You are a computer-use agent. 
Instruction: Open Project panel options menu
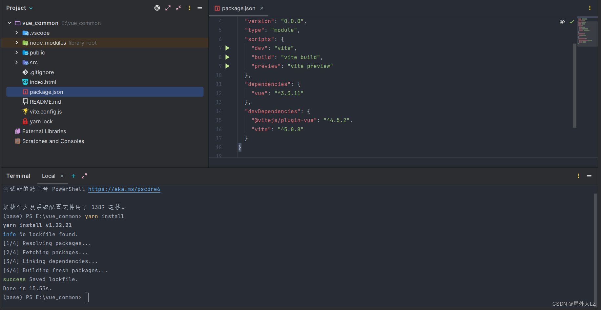pos(189,8)
